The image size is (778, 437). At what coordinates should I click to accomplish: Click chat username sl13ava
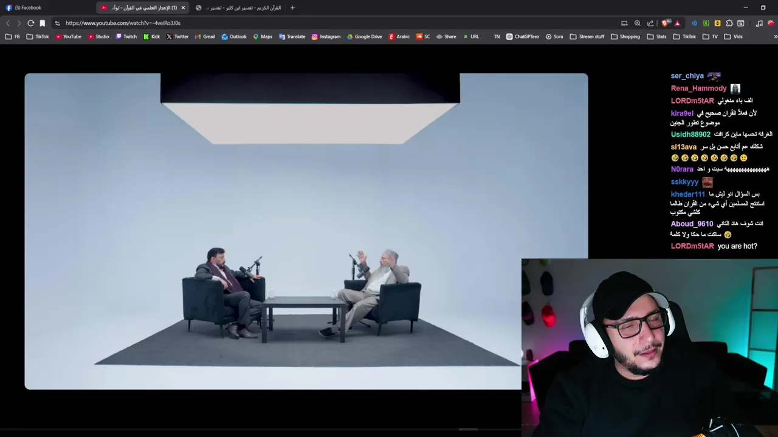pos(684,147)
